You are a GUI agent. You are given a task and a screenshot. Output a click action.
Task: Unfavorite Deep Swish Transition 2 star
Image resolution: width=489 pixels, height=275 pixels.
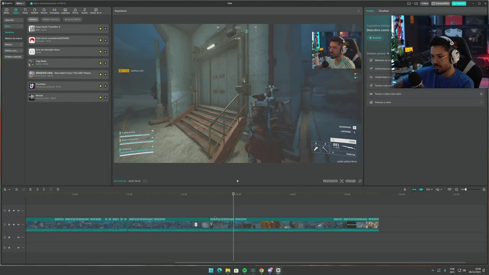click(100, 29)
